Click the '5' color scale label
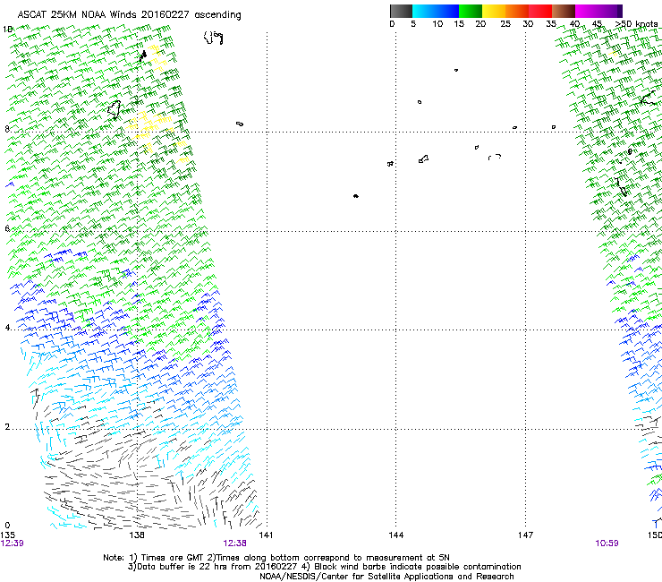 413,24
